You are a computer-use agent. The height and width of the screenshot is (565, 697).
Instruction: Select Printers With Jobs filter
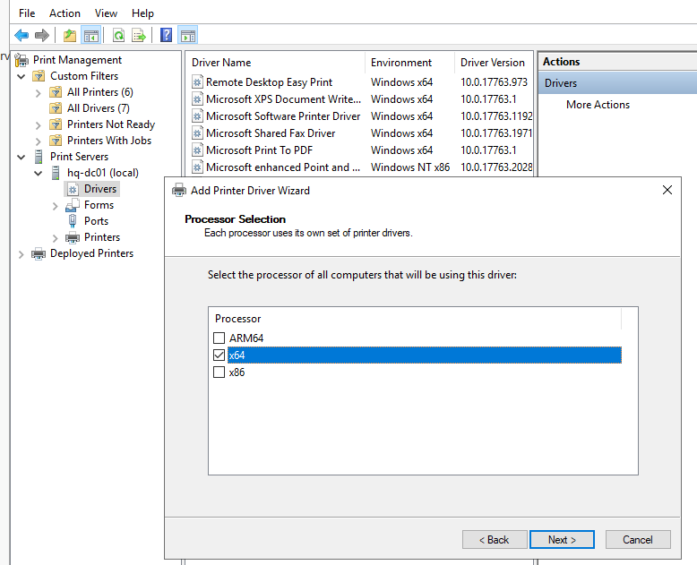point(108,141)
